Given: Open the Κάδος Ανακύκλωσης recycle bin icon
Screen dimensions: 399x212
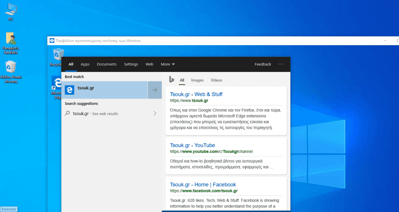Looking at the screenshot, I should (11, 72).
